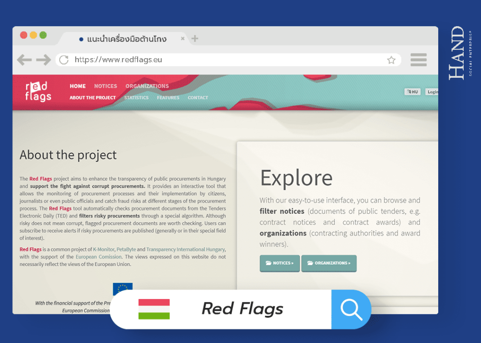This screenshot has height=343, width=481.
Task: Click the blue magnifying glass search button
Action: point(351,309)
